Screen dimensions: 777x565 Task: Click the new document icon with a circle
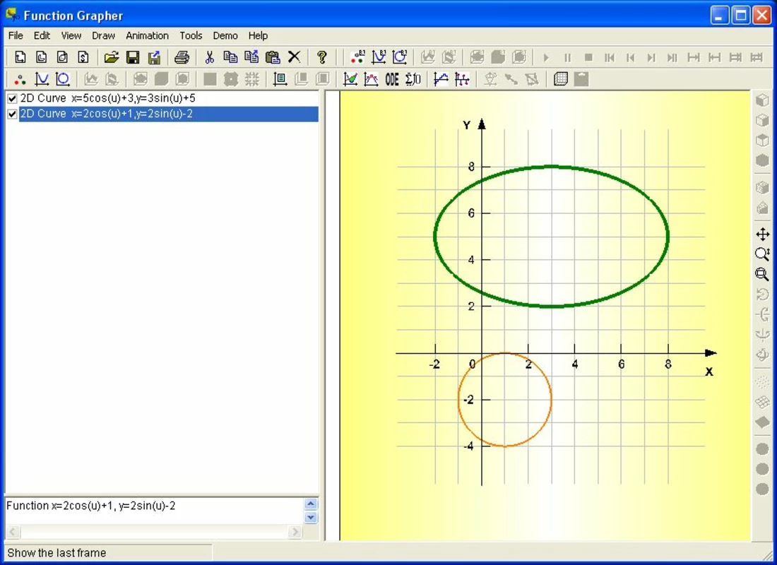[x=62, y=57]
